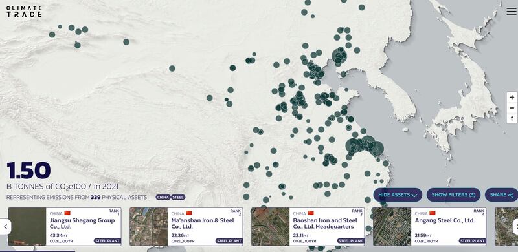Collapse the asset list with Hide Assets
The width and height of the screenshot is (518, 252).
[x=398, y=195]
